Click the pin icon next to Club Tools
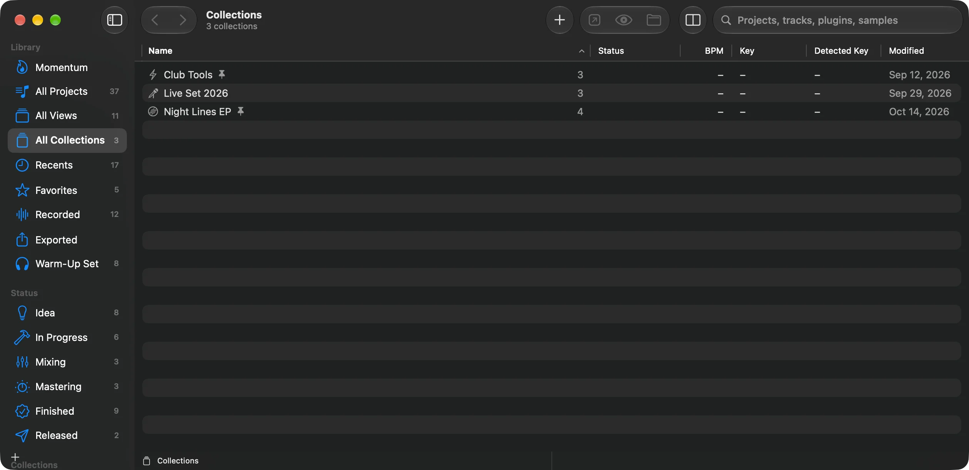The width and height of the screenshot is (969, 470). (x=222, y=74)
